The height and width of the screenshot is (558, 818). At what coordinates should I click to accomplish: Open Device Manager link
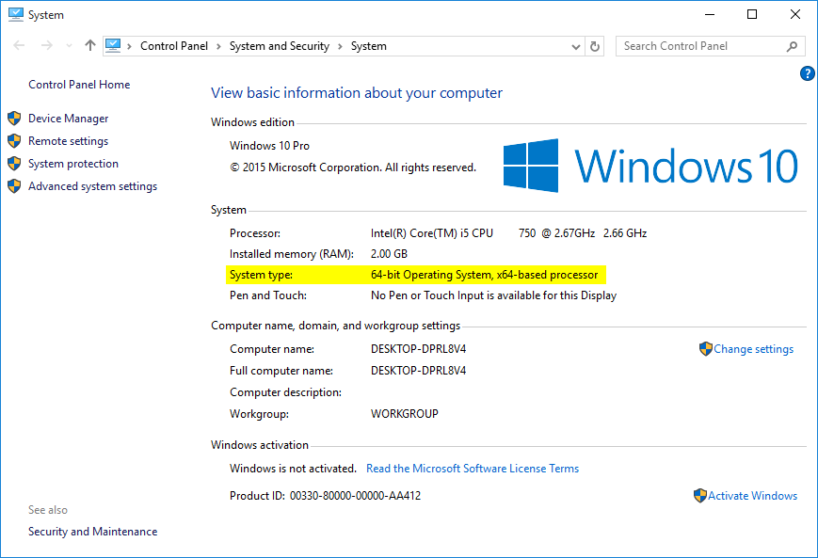tap(69, 119)
